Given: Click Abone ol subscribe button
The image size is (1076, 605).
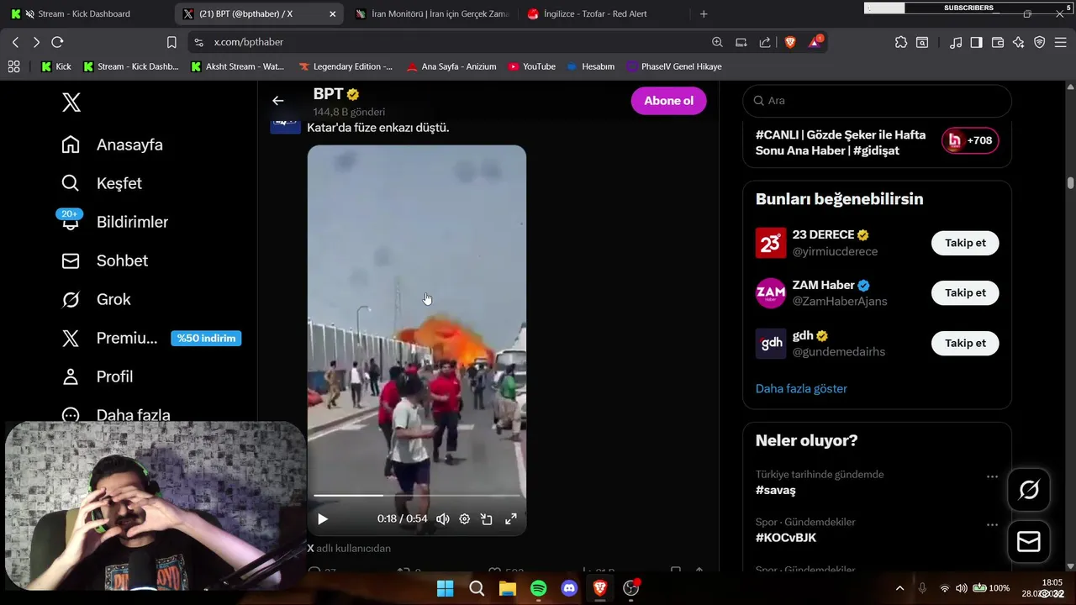Looking at the screenshot, I should click(x=668, y=101).
